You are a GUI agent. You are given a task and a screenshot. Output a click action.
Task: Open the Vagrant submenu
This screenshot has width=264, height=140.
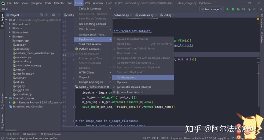[x=93, y=77]
